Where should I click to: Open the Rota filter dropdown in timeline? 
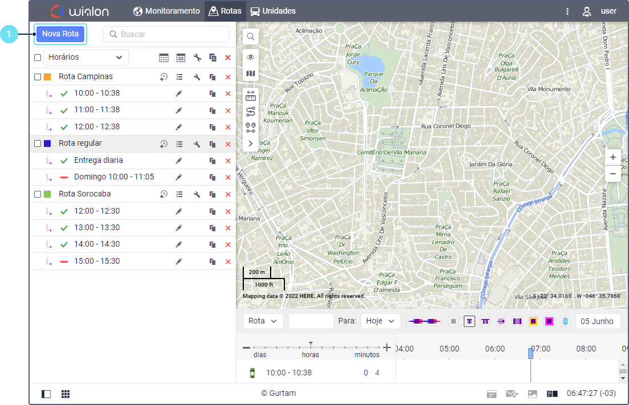(263, 321)
